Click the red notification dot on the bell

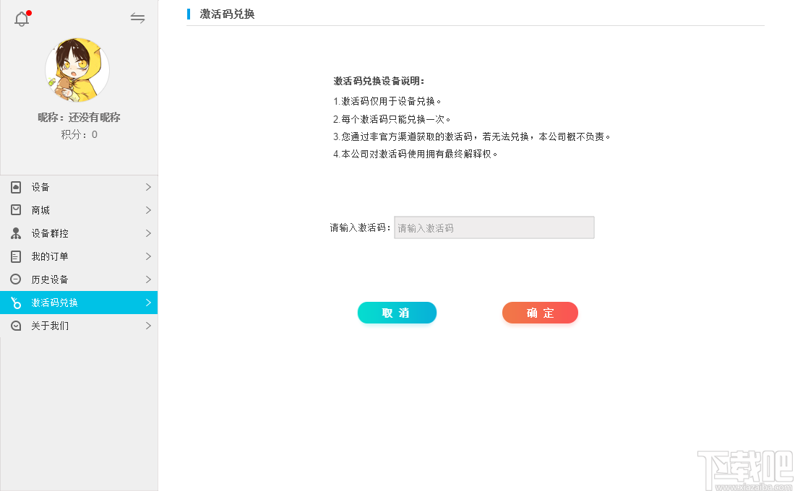(29, 11)
